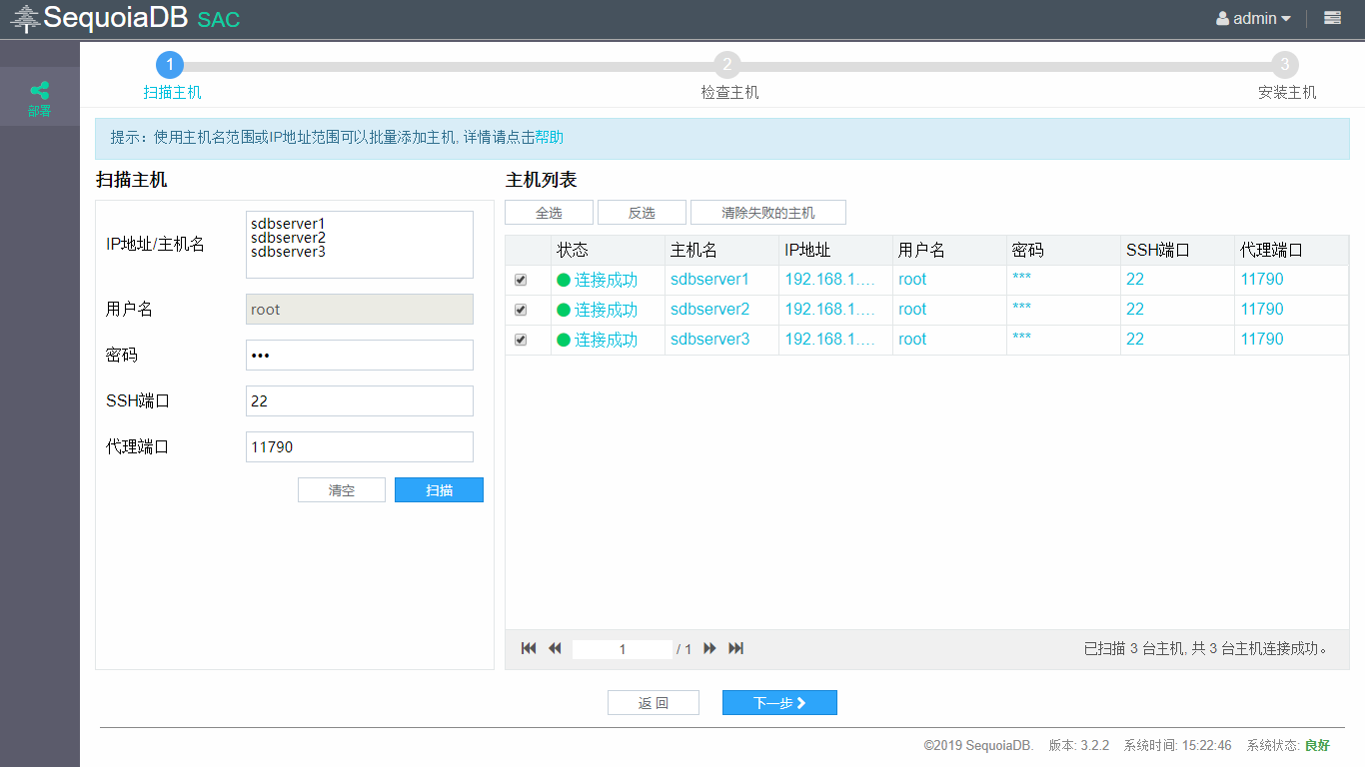Click green status dot for sdbserver1

point(564,281)
